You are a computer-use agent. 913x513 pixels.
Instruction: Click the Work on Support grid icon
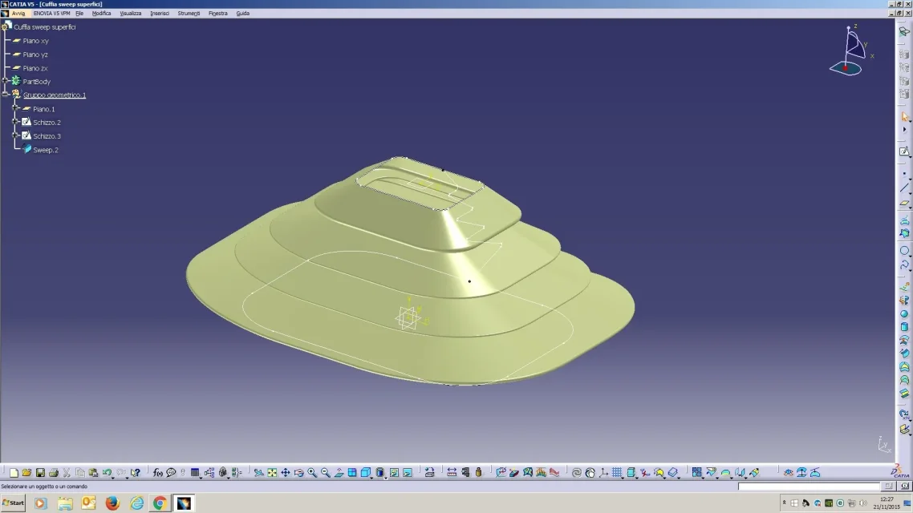pyautogui.click(x=617, y=473)
